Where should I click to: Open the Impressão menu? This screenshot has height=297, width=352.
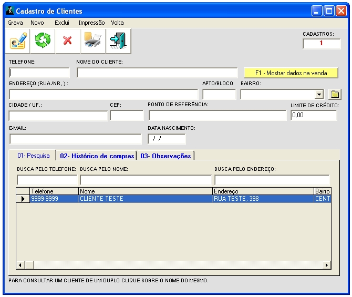tap(91, 23)
